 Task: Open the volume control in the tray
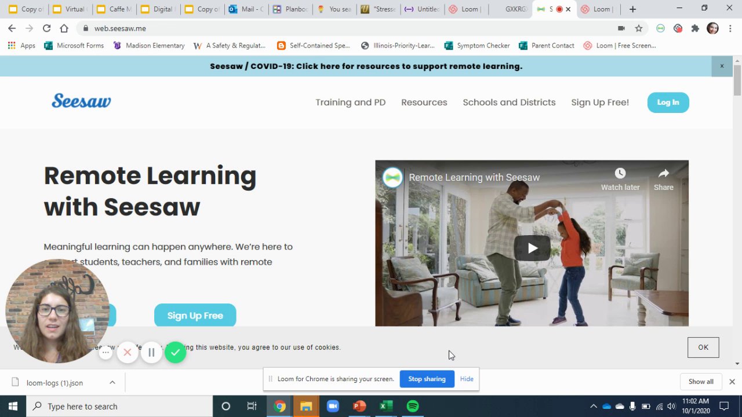coord(671,406)
